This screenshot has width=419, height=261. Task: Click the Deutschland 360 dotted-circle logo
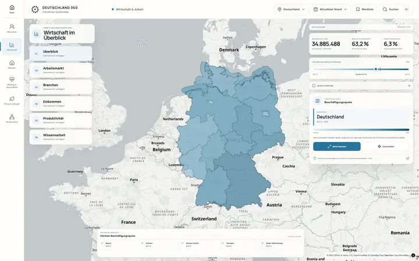(x=35, y=9)
